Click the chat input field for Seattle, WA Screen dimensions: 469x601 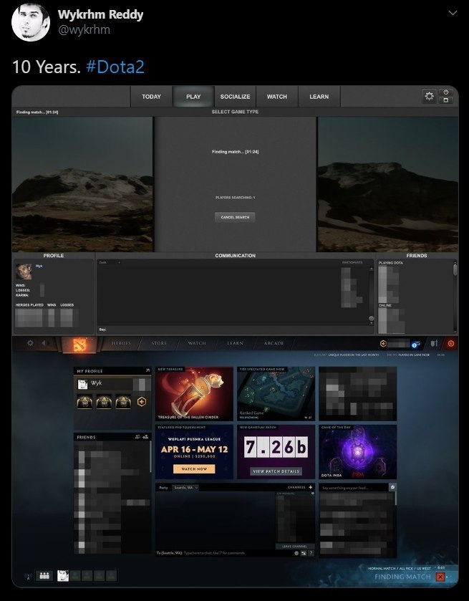point(224,553)
